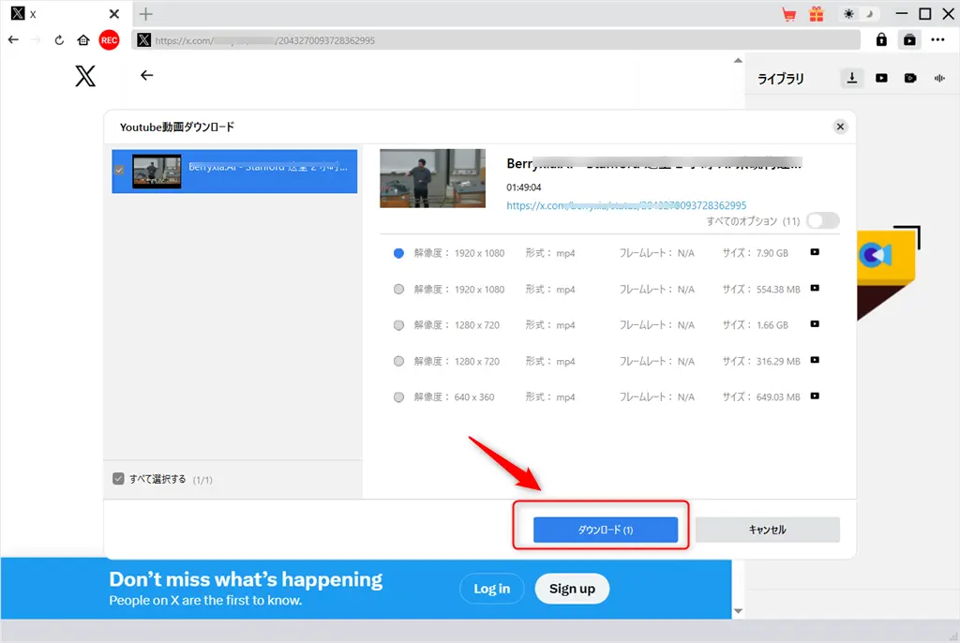Open the downloads tab in library

[852, 79]
